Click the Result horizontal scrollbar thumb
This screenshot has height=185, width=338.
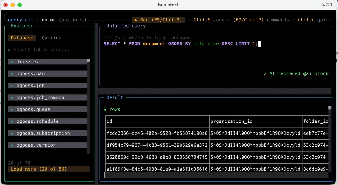pyautogui.click(x=104, y=175)
